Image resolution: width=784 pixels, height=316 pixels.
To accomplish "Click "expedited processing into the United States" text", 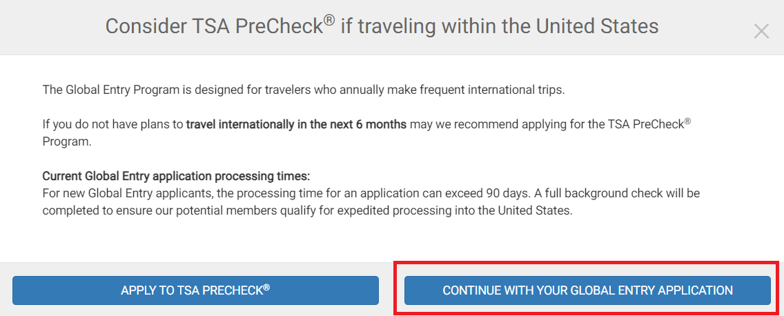I will 454,210.
